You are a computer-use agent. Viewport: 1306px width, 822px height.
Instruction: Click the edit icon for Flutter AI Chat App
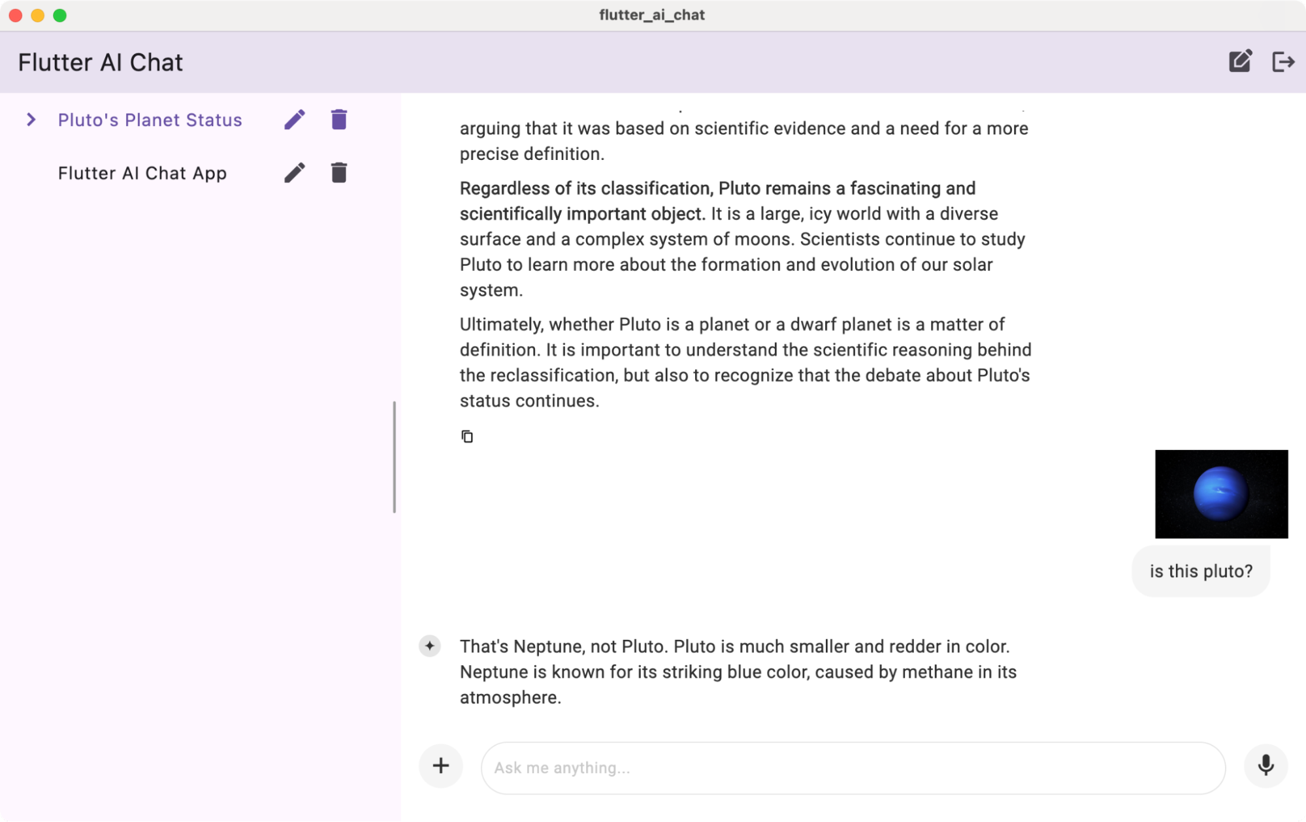[295, 173]
